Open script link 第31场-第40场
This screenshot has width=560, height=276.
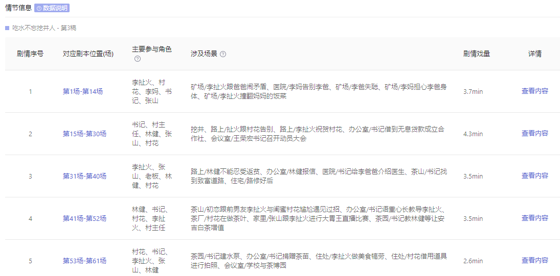(85, 176)
